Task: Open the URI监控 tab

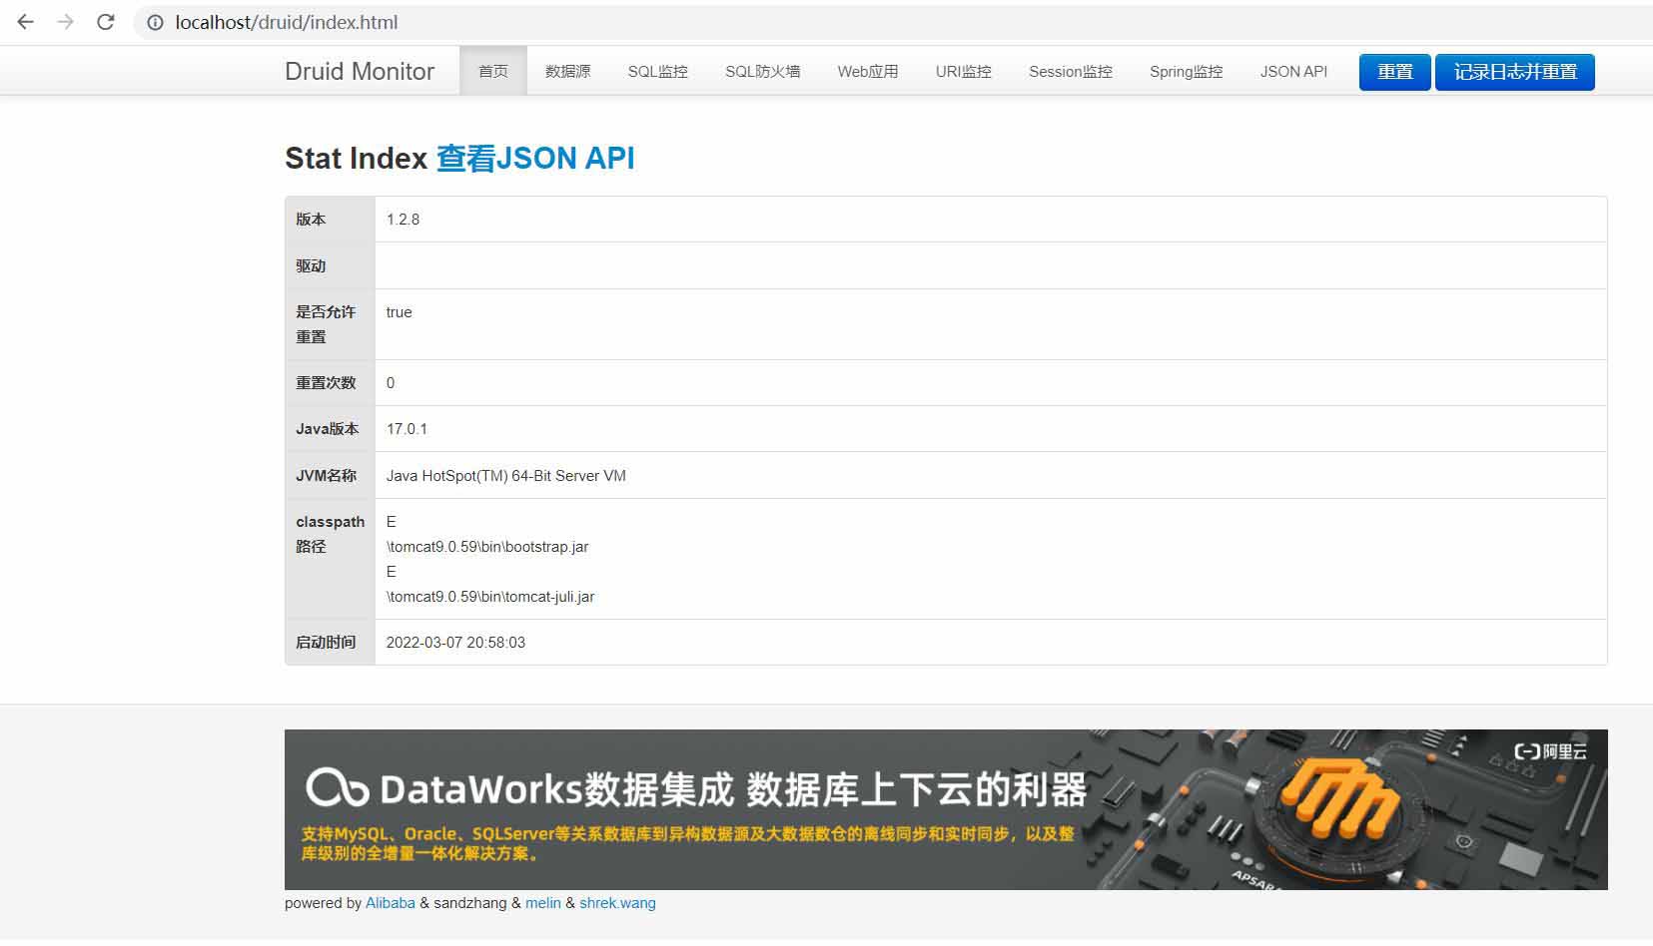Action: [964, 72]
